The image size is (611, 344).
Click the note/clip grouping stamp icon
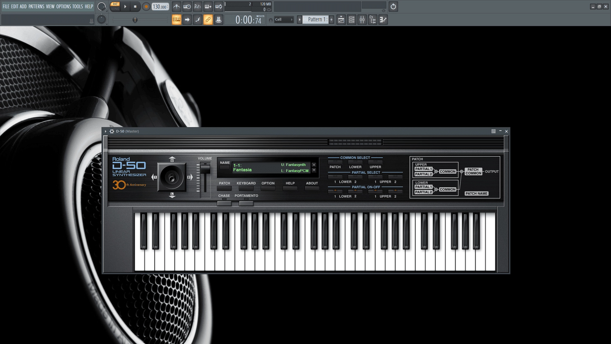219,20
